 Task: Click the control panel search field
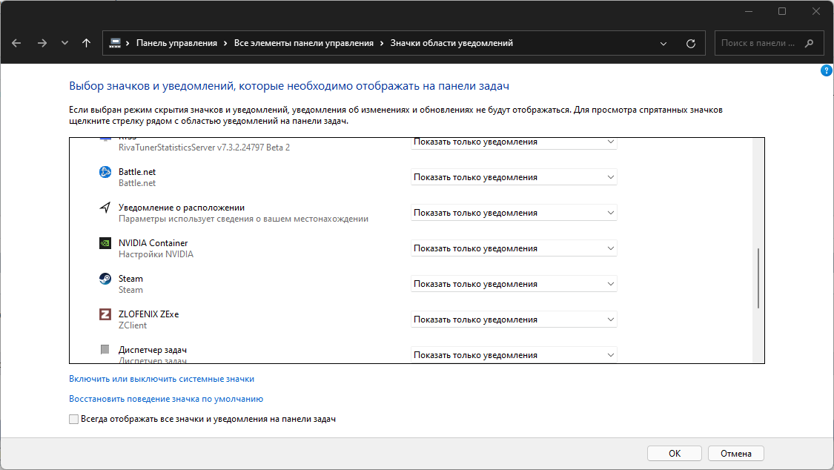pyautogui.click(x=758, y=43)
